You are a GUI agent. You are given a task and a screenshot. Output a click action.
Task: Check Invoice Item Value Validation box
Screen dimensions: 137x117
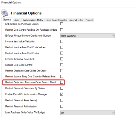[x=62, y=41]
